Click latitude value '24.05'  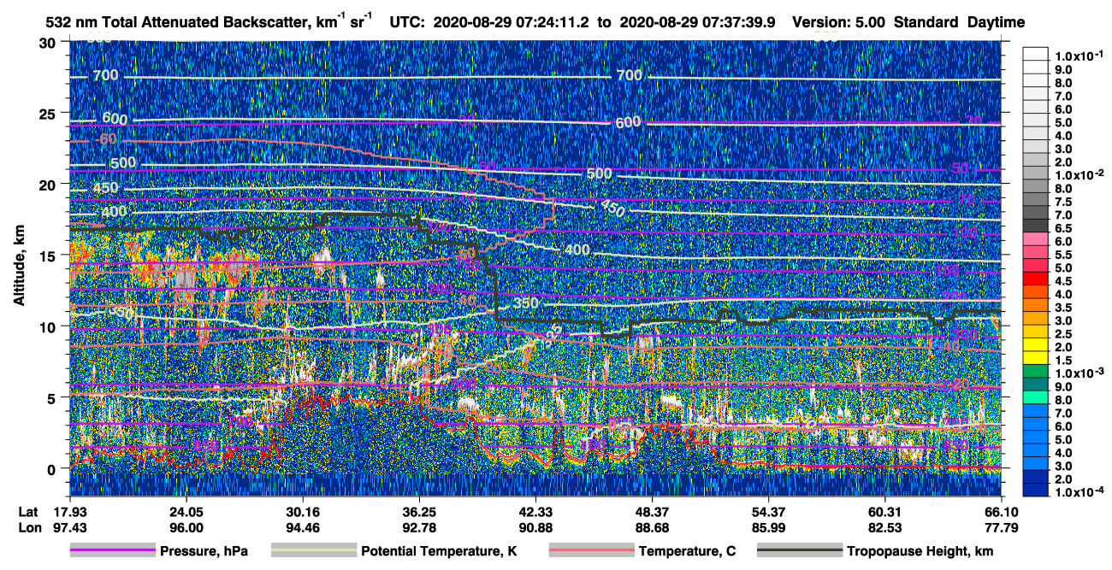point(186,511)
